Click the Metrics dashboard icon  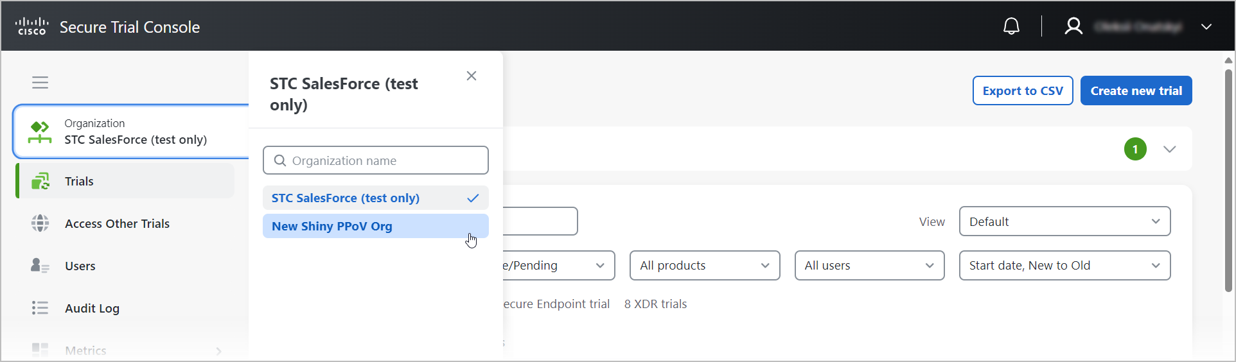pos(40,350)
